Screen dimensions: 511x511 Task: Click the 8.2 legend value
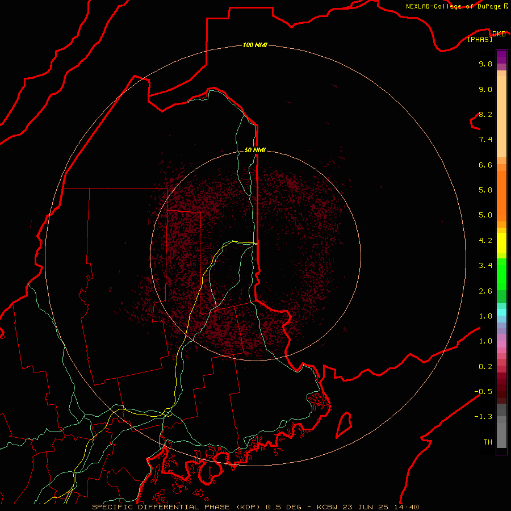[485, 114]
